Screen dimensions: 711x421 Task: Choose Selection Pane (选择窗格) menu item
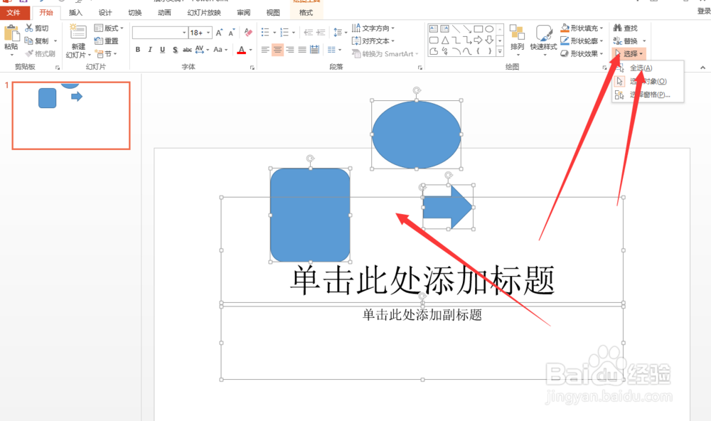(x=648, y=95)
